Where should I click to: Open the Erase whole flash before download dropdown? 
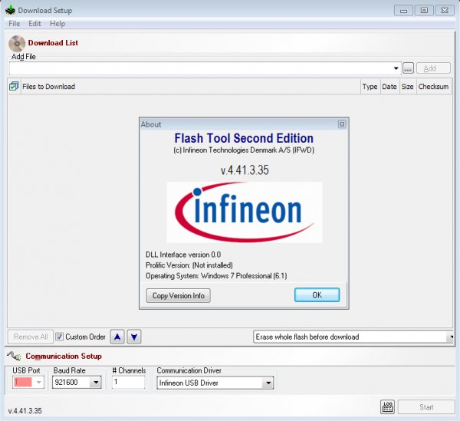353,337
